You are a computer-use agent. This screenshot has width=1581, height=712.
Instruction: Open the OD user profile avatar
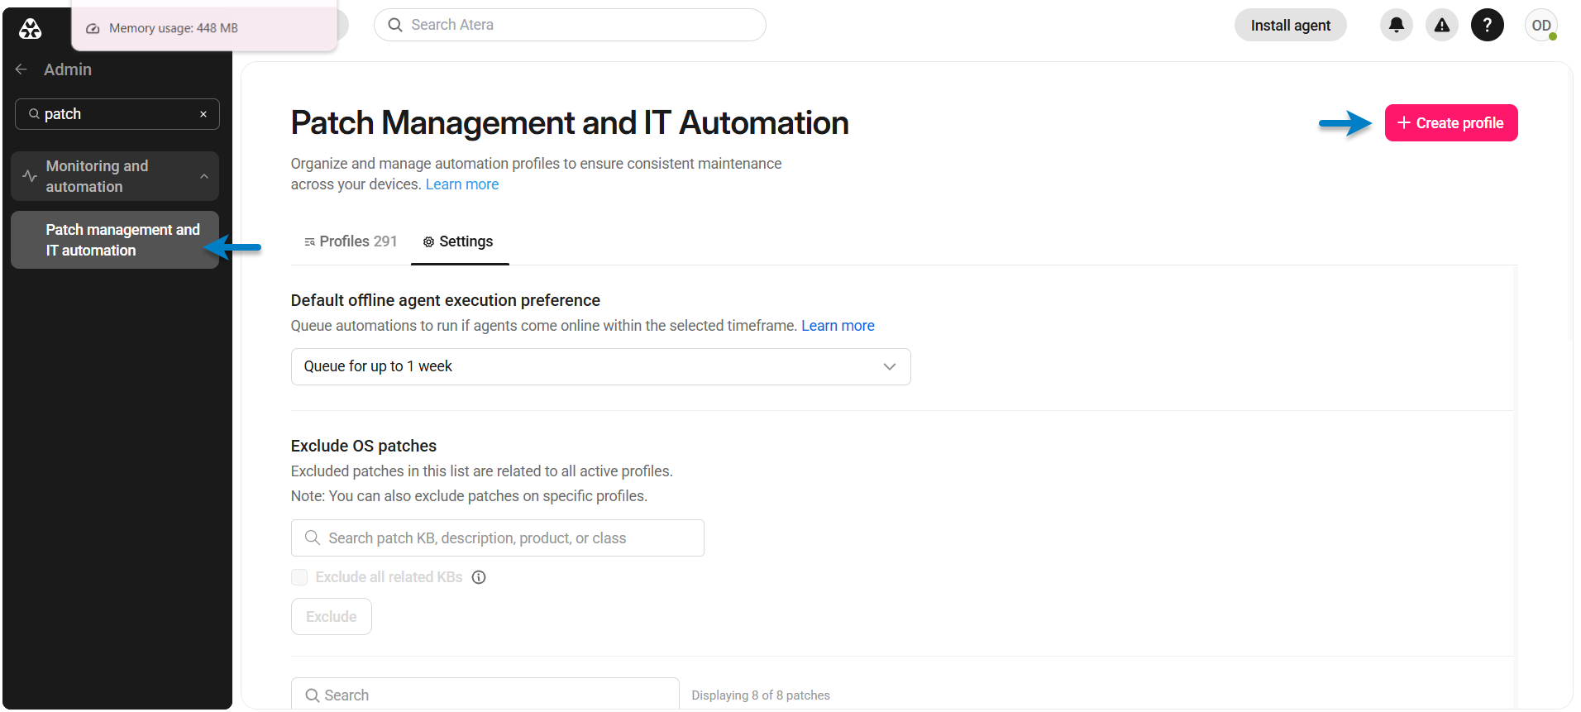tap(1541, 25)
